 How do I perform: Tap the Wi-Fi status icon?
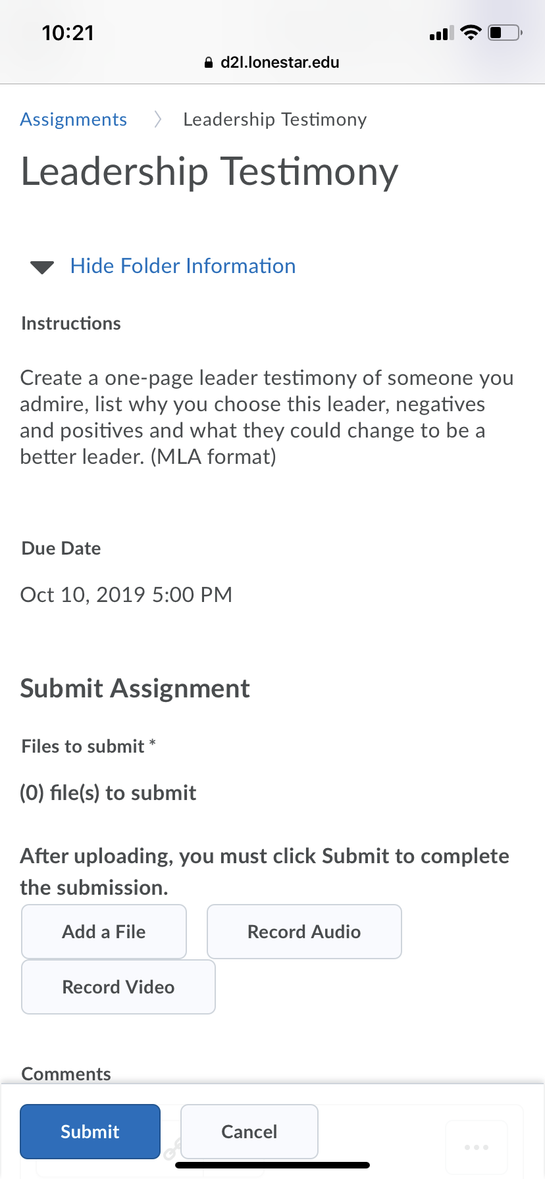[x=471, y=32]
